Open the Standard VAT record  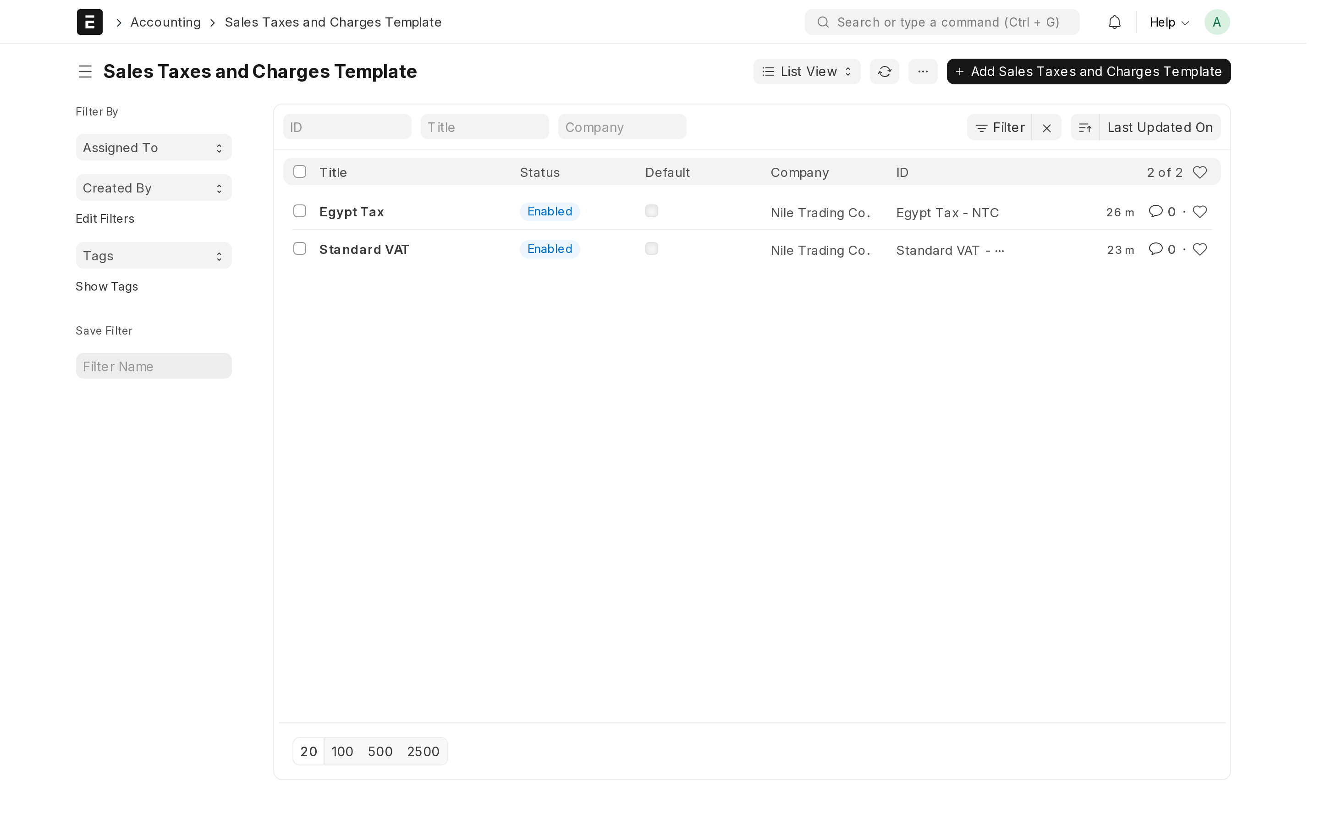pos(364,249)
